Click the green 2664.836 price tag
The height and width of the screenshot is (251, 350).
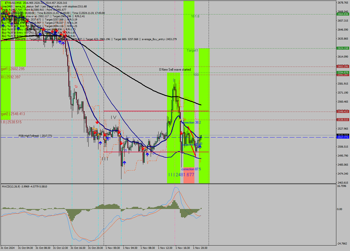point(342,14)
